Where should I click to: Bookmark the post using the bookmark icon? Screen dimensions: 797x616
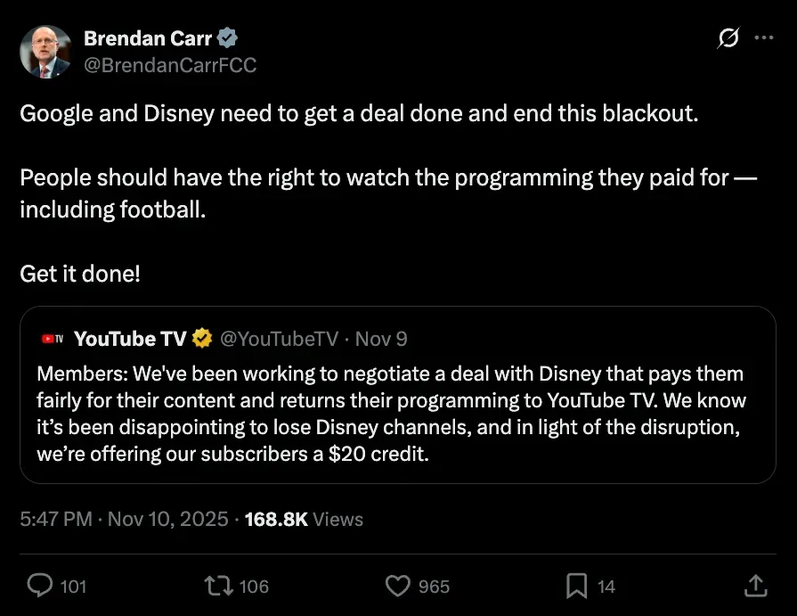[x=575, y=586]
